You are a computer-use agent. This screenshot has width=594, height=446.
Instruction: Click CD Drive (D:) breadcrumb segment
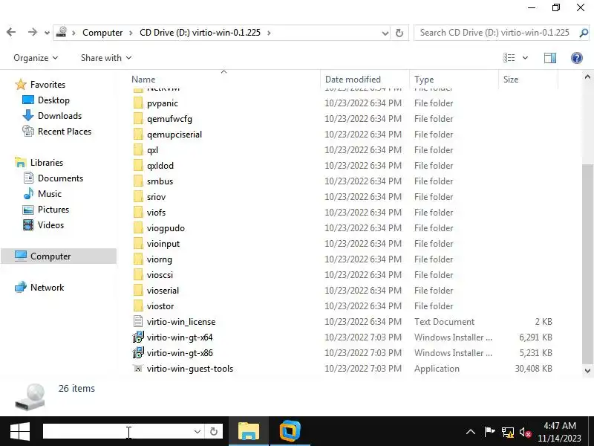(x=200, y=33)
